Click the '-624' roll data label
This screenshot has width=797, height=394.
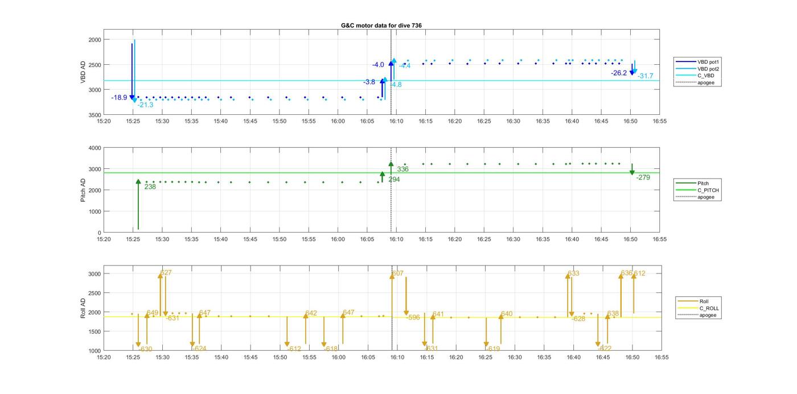(x=199, y=349)
